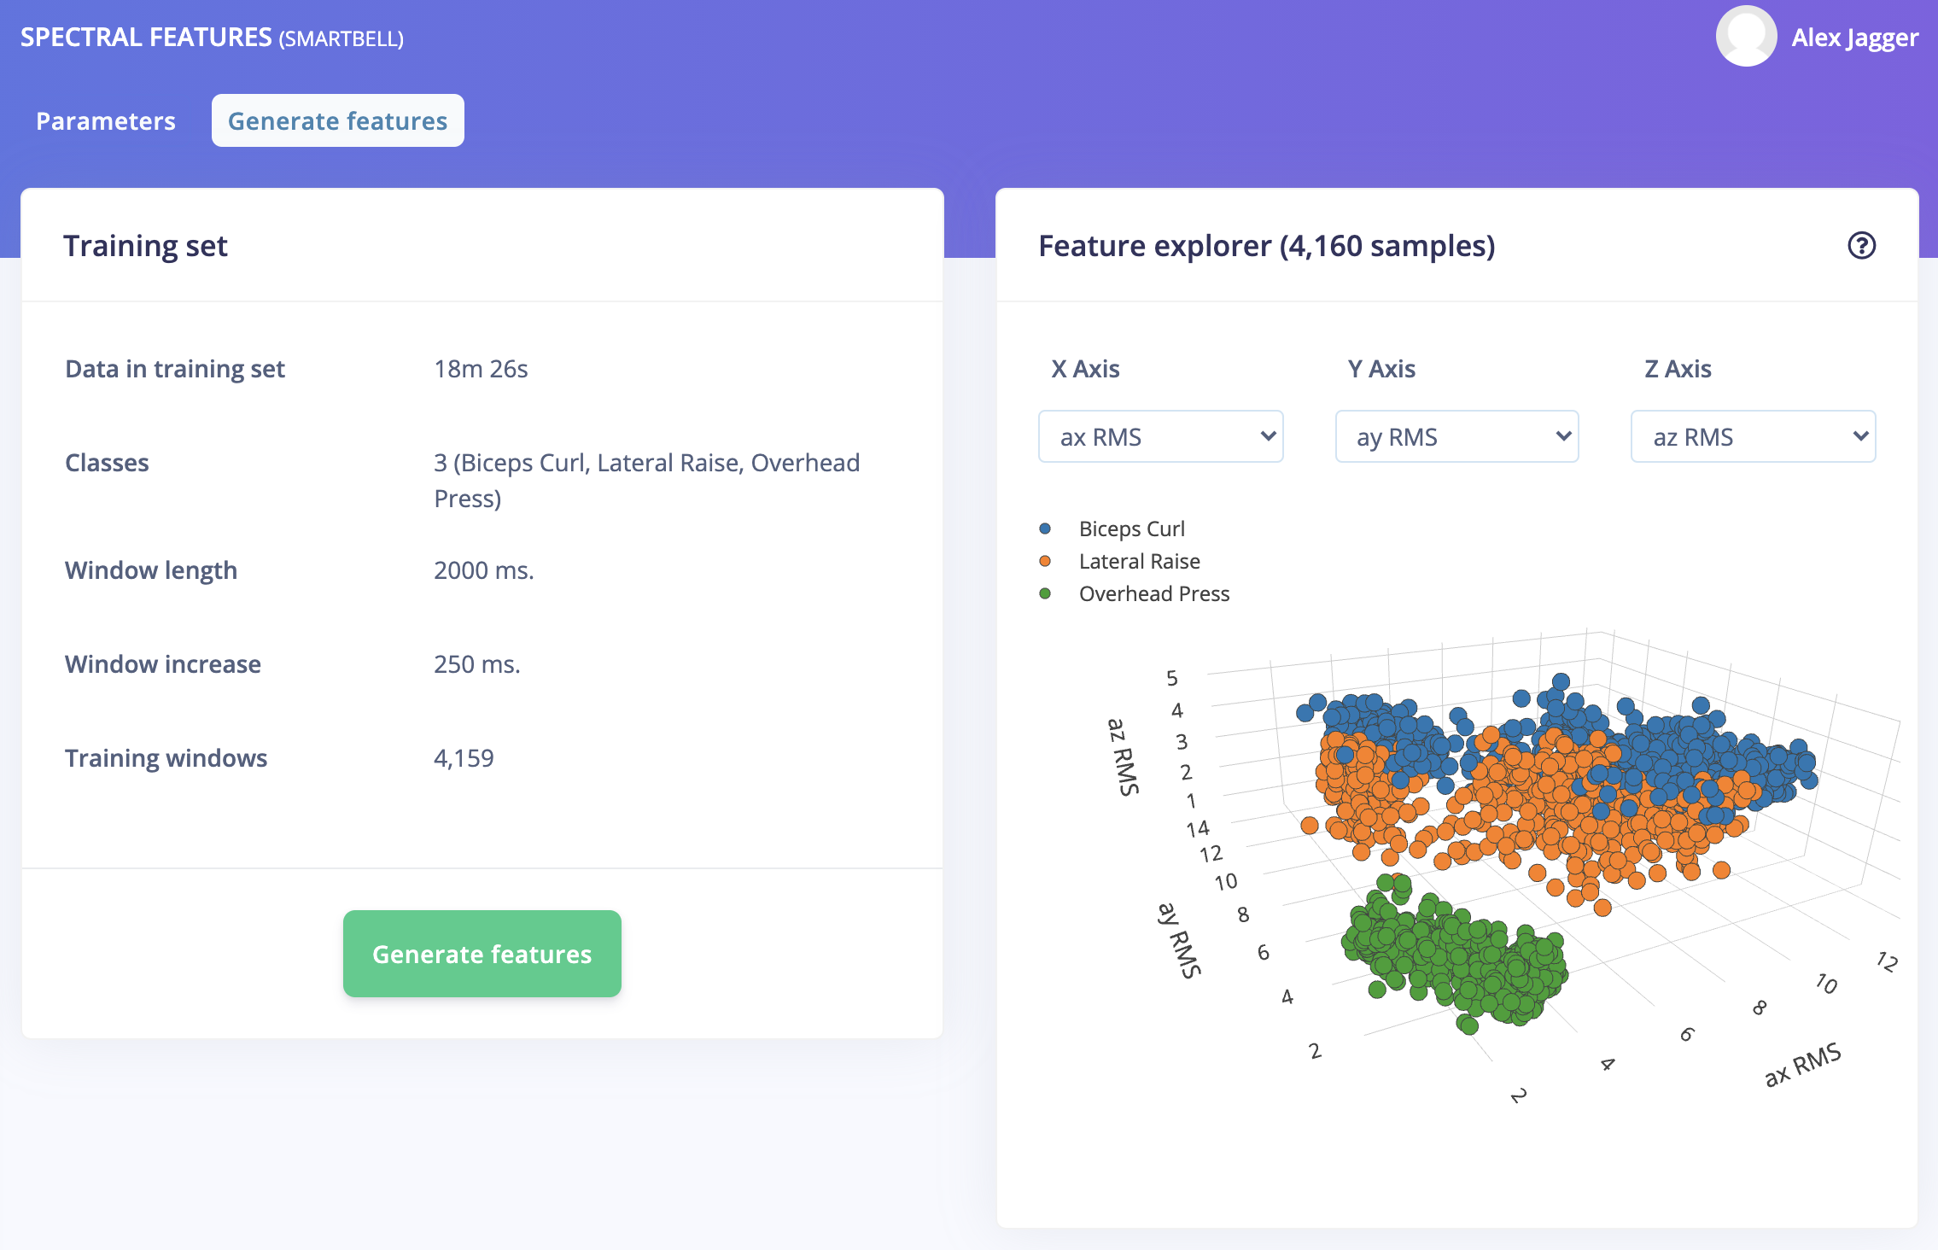
Task: Click the Alex Jagger username
Action: [x=1854, y=38]
